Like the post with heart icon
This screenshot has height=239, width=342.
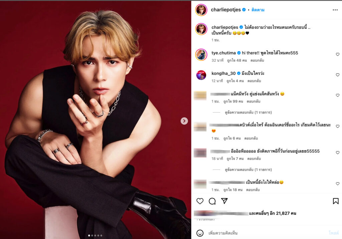point(200,201)
